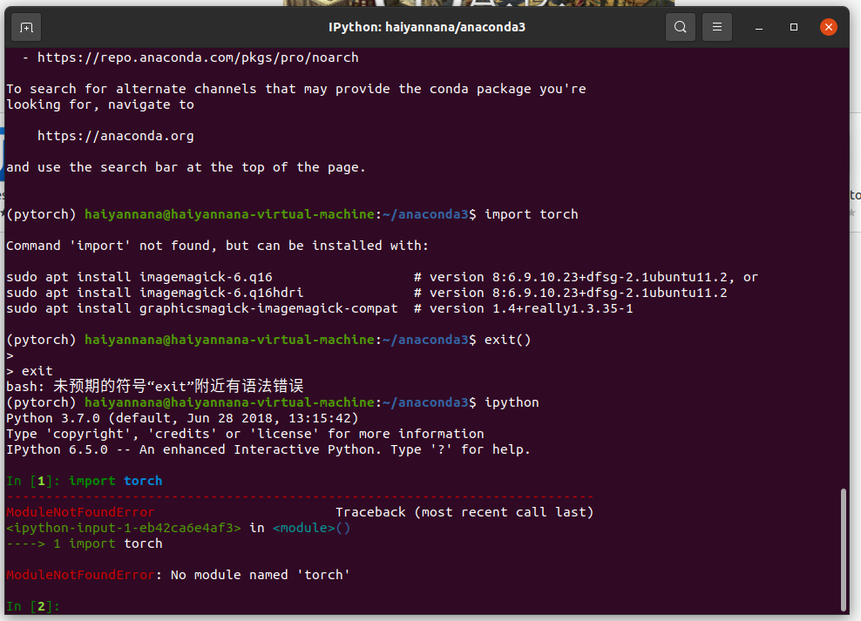This screenshot has height=621, width=861.
Task: Select the red ModuleNotFoundError text
Action: click(79, 511)
